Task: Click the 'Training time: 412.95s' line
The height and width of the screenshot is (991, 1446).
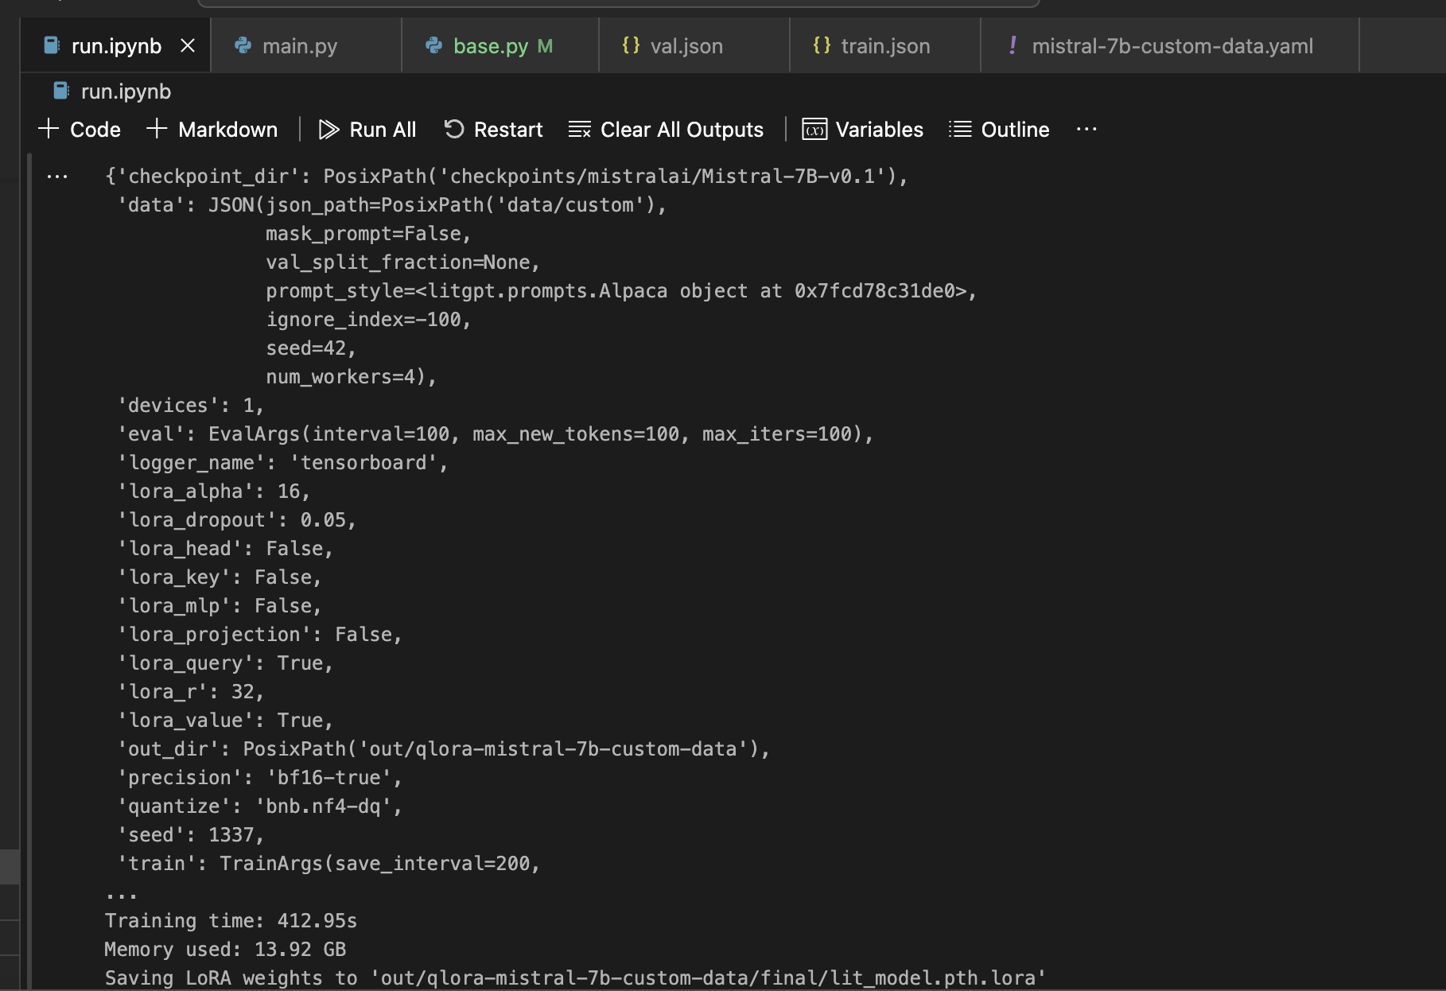Action: [231, 921]
